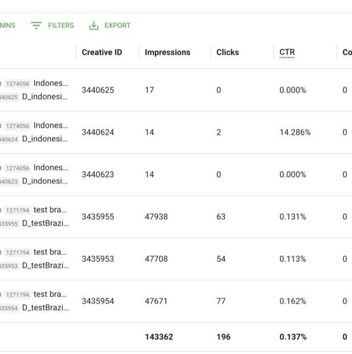Open the FILTERS panel

53,25
